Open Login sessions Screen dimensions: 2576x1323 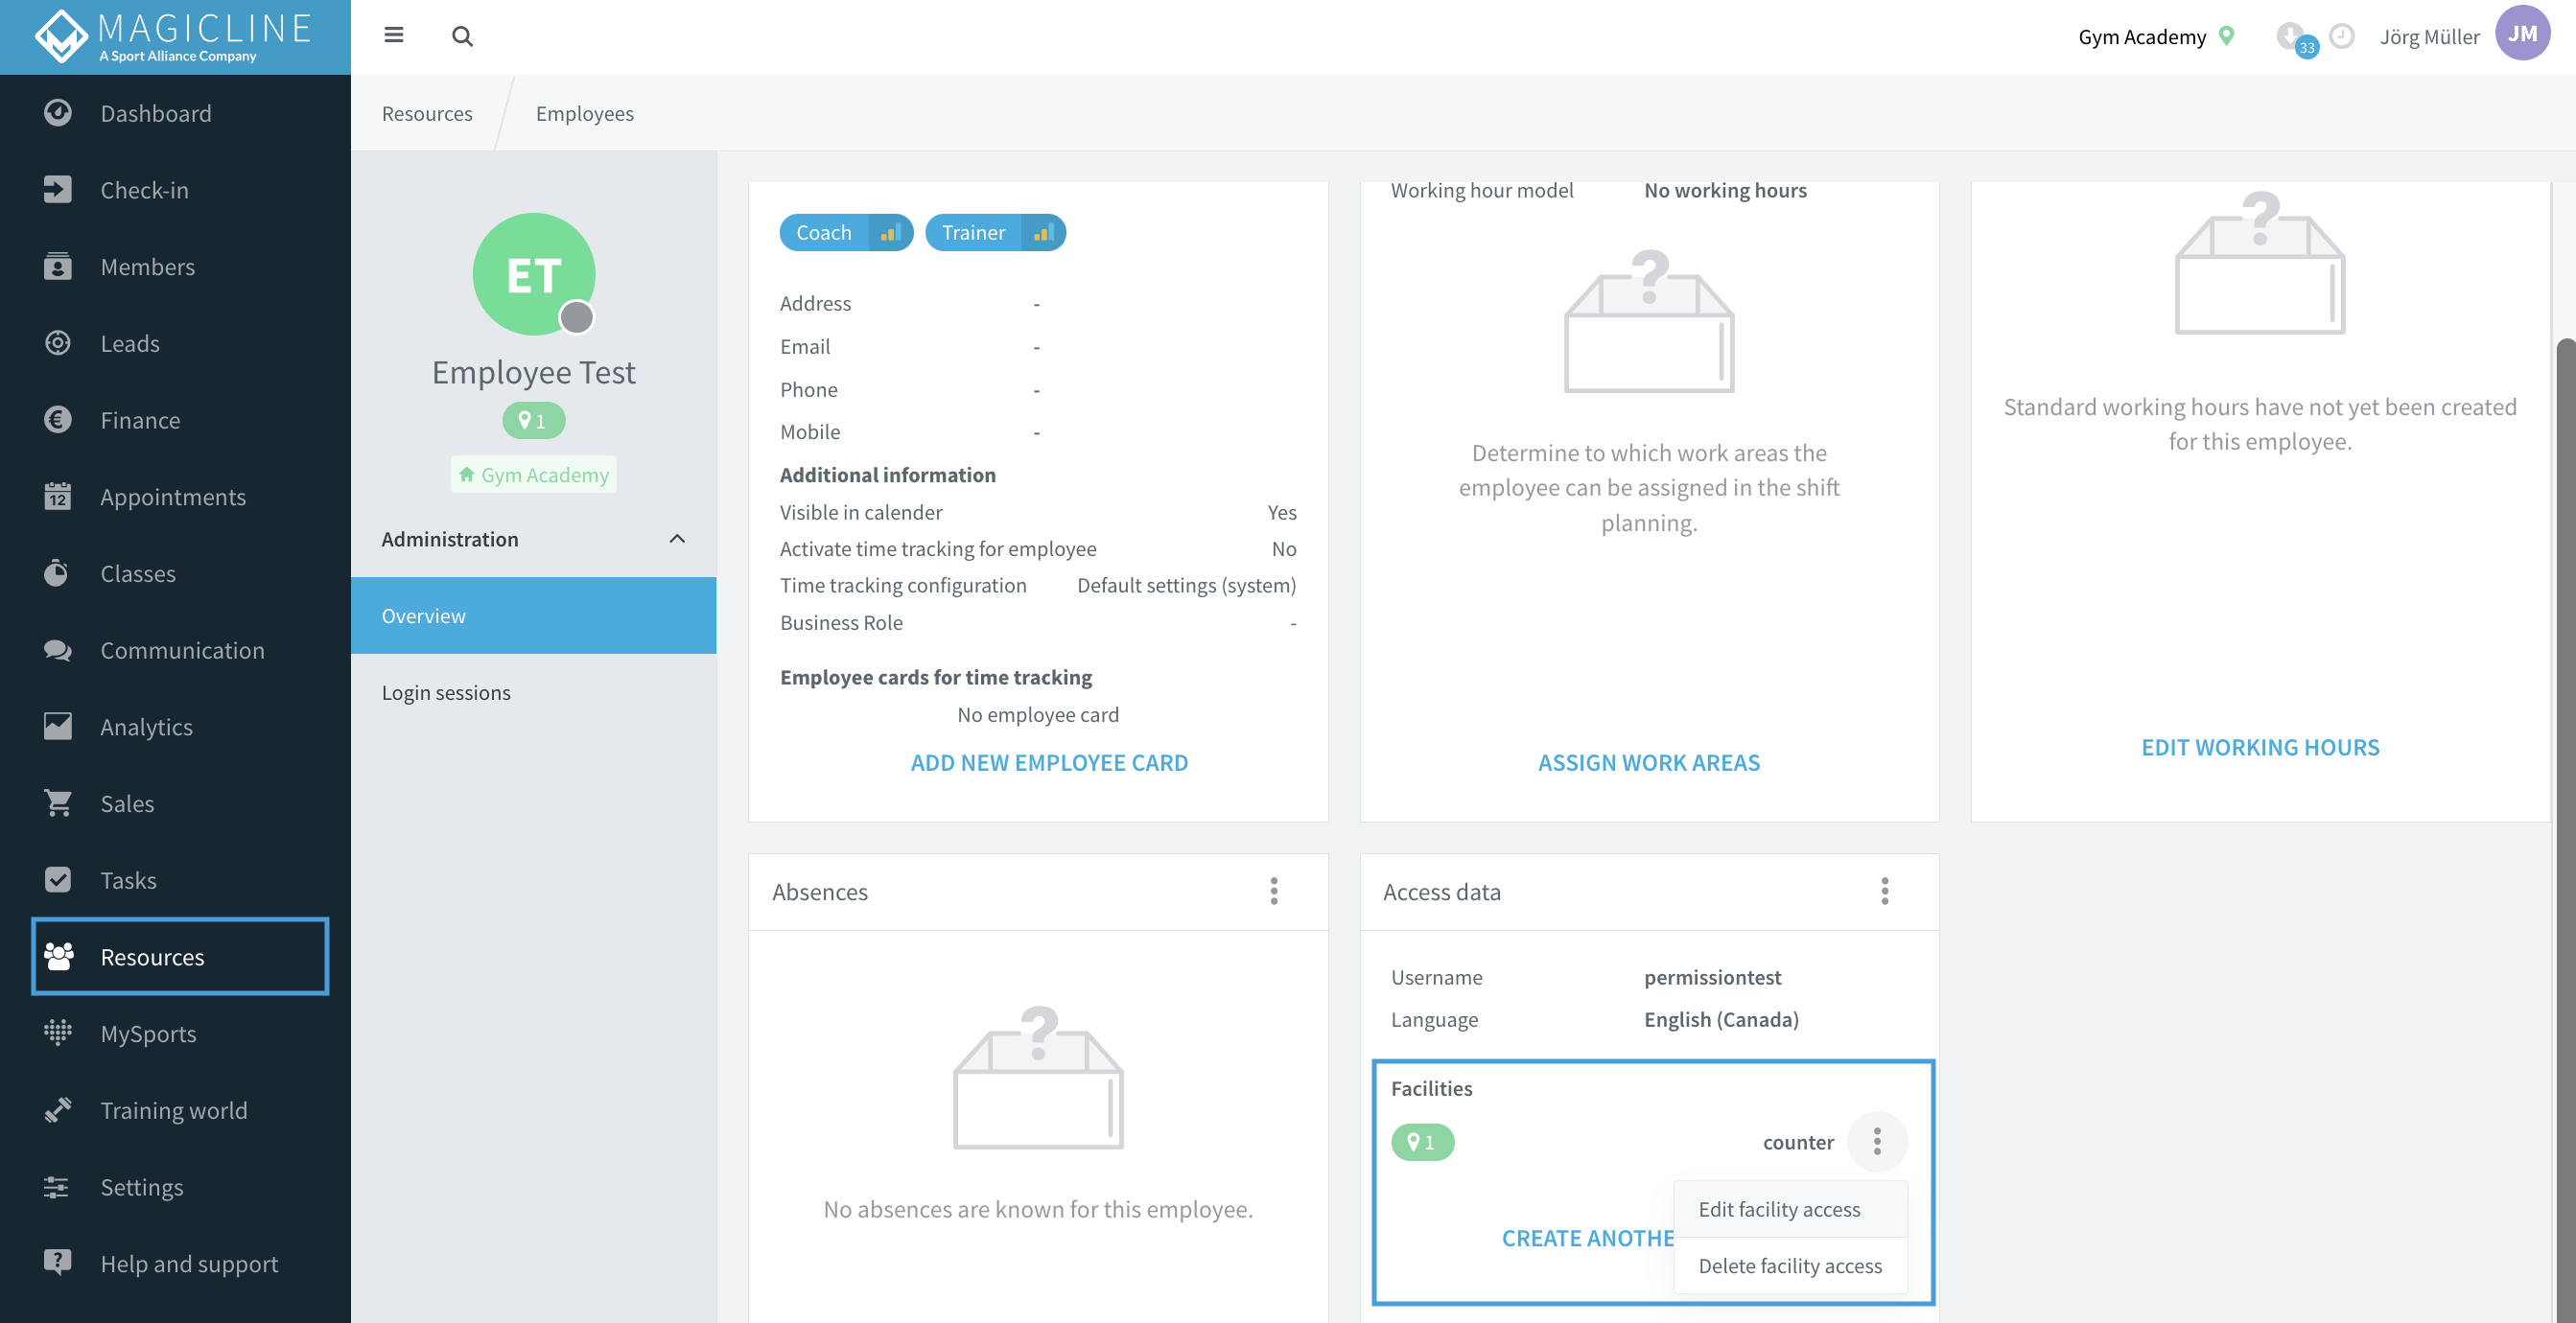[533, 692]
